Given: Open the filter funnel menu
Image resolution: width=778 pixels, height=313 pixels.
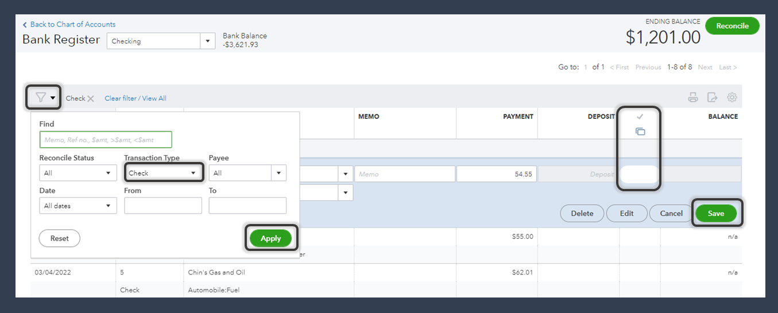Looking at the screenshot, I should pyautogui.click(x=44, y=98).
